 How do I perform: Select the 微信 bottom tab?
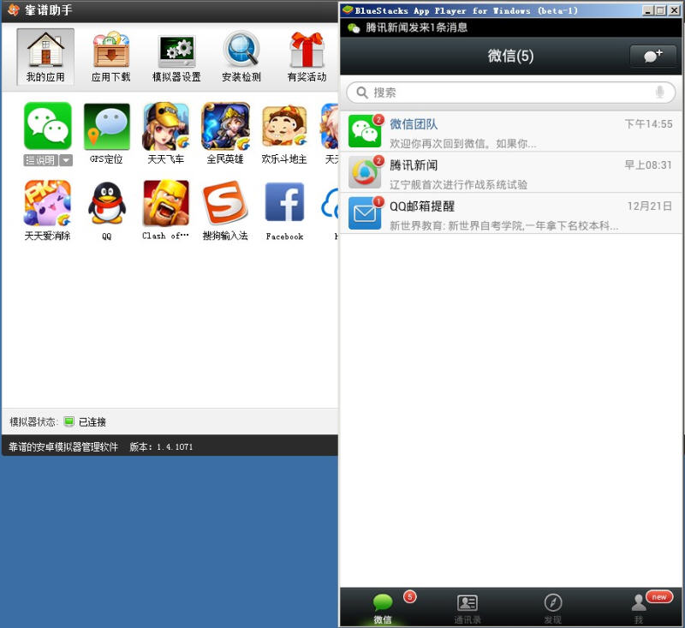coord(383,608)
